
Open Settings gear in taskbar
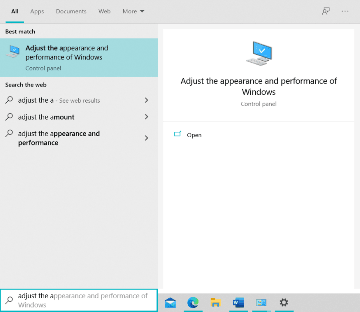click(284, 302)
